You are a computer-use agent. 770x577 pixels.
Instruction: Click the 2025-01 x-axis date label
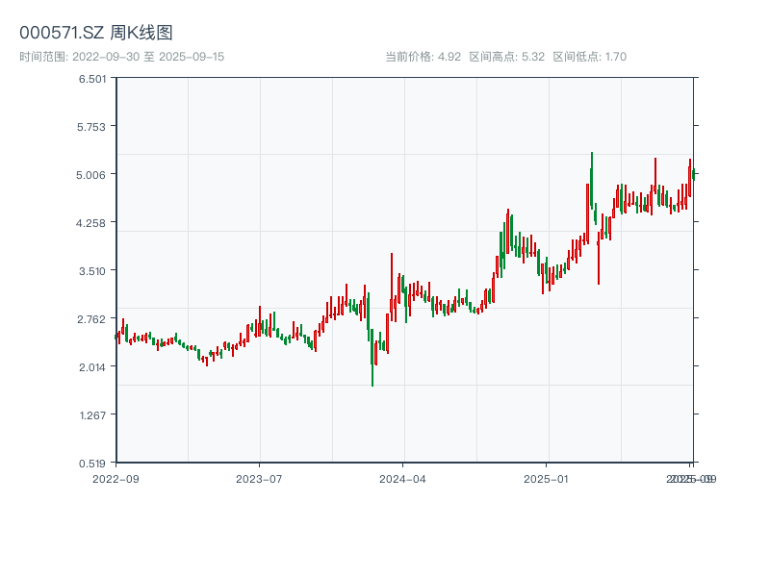coord(548,478)
